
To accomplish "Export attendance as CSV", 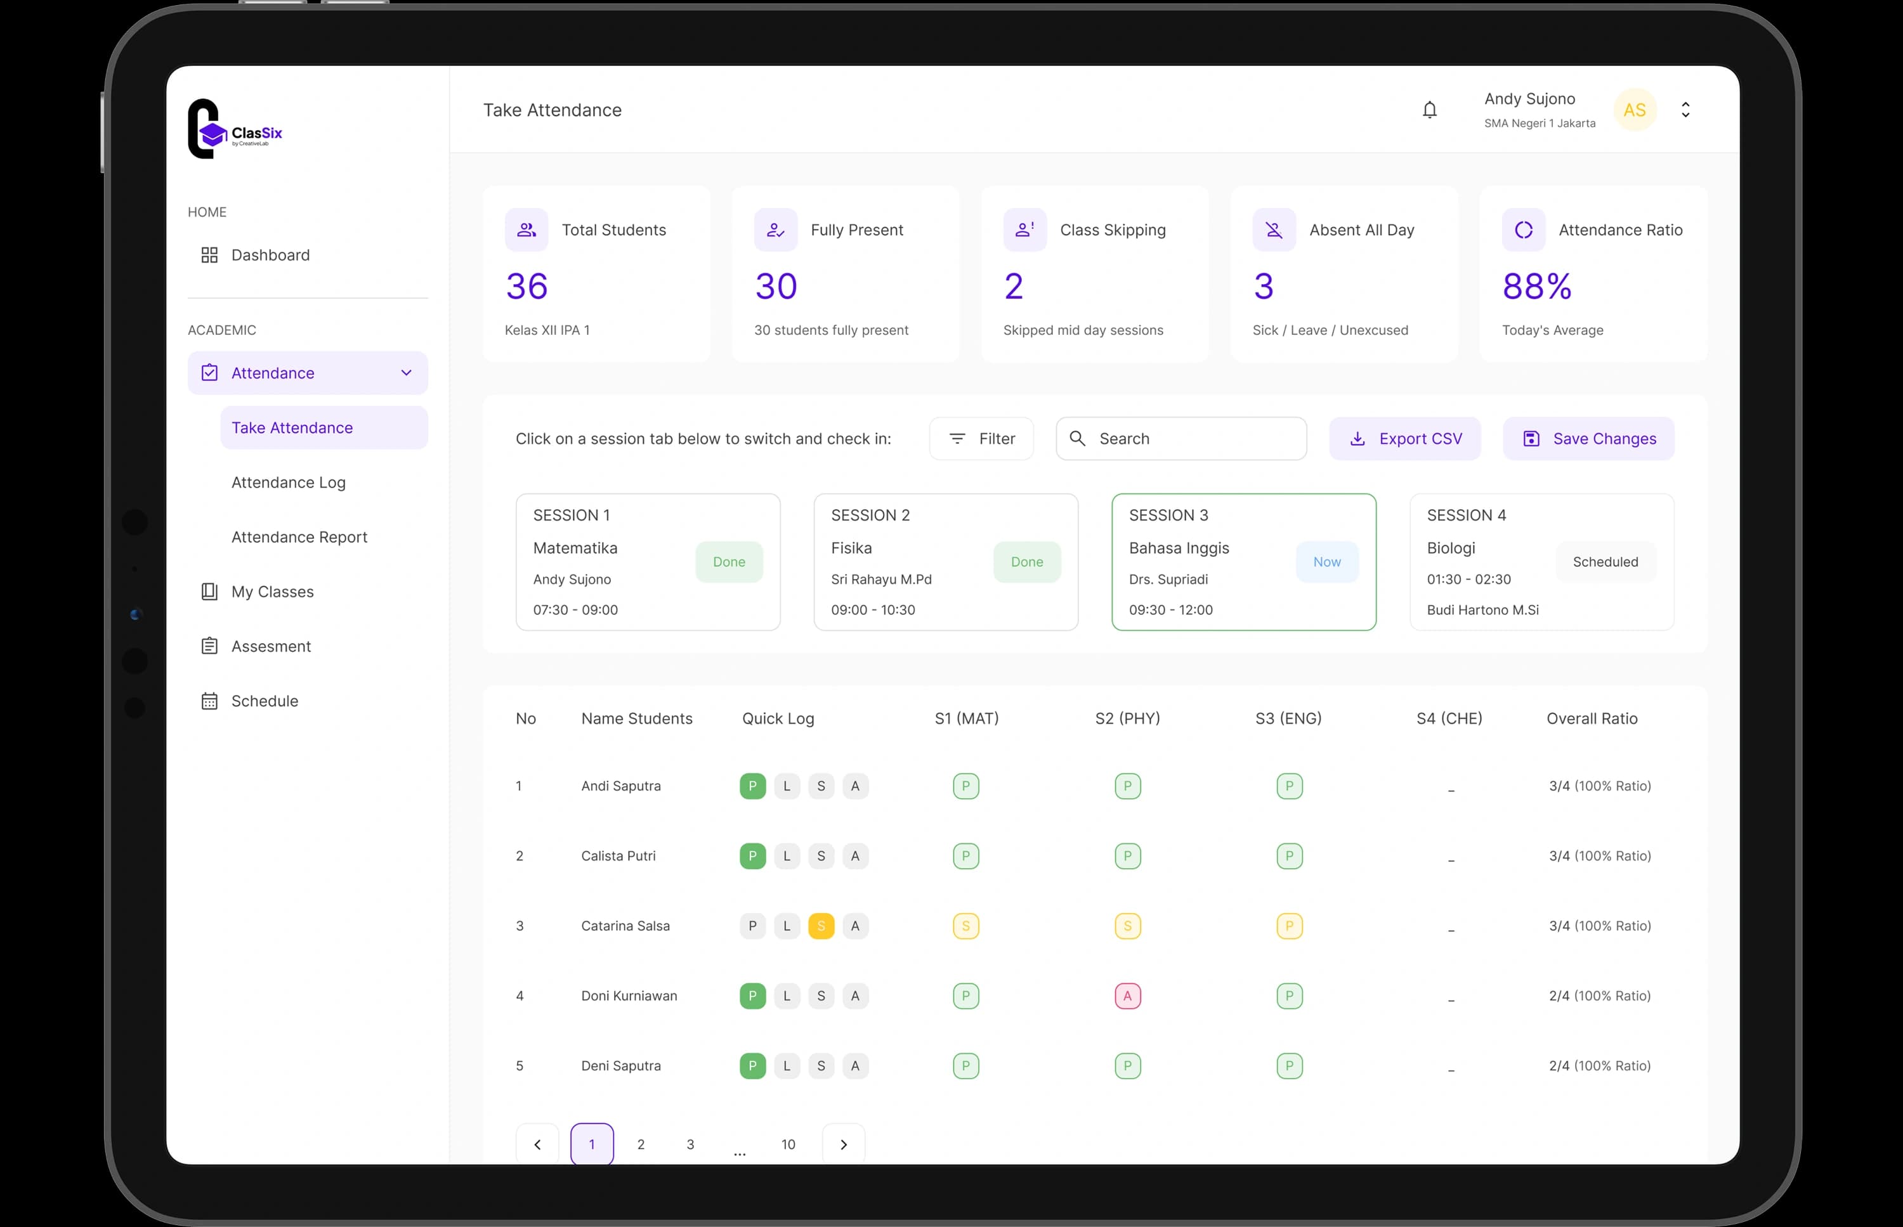I will click(x=1405, y=439).
